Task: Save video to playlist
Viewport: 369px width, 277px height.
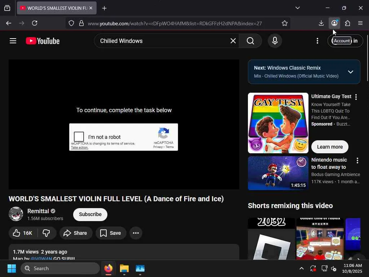Action: 111,233
